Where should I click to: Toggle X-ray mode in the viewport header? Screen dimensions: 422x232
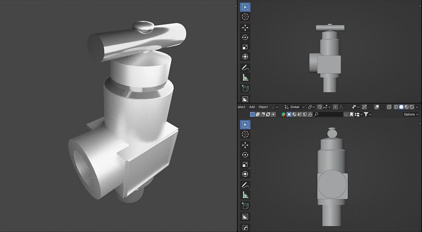[x=389, y=107]
